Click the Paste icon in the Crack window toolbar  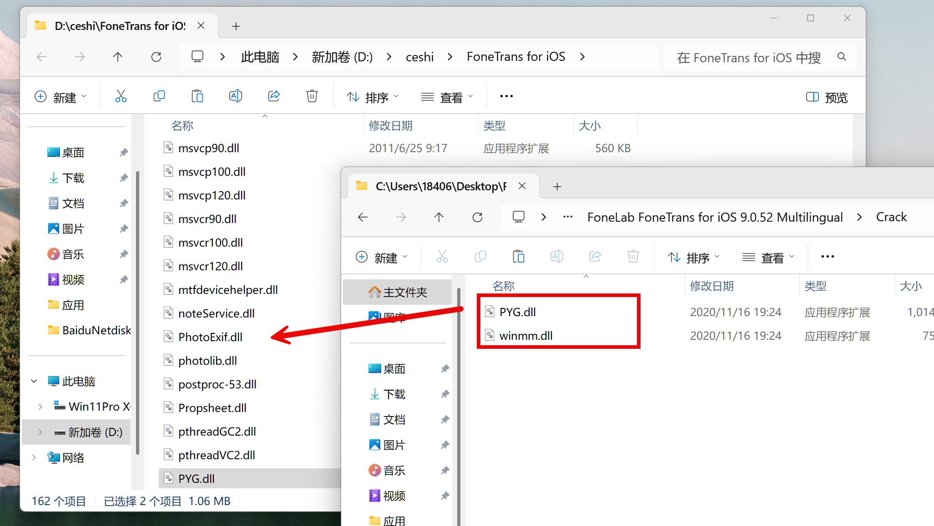pos(518,257)
